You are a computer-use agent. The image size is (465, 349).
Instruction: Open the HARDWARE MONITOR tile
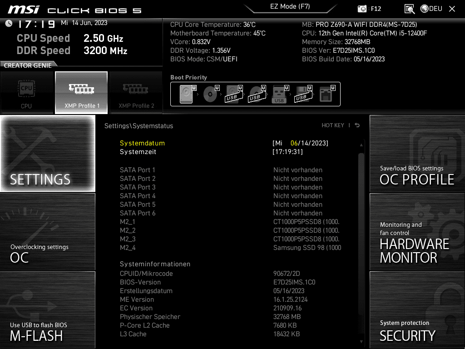tap(417, 232)
